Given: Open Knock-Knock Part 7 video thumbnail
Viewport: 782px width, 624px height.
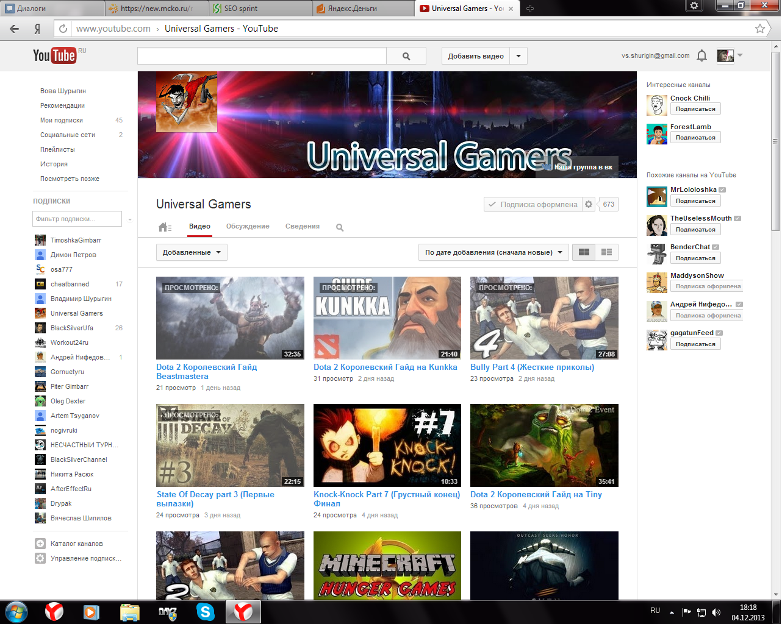Looking at the screenshot, I should pyautogui.click(x=387, y=445).
